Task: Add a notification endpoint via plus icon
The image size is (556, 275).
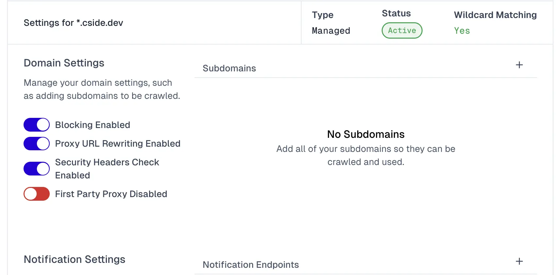Action: pos(519,261)
